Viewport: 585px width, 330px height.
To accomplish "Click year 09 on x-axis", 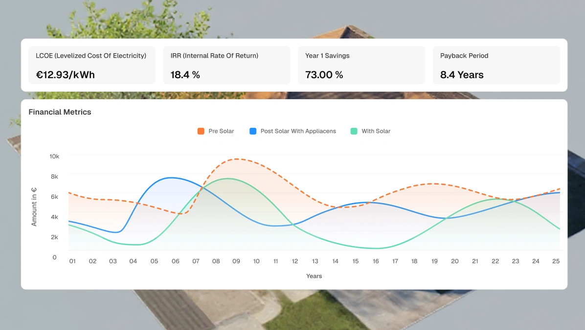I will 236,261.
